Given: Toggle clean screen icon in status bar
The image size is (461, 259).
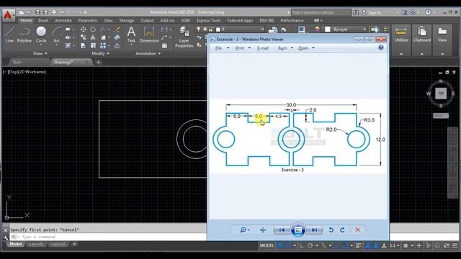Looking at the screenshot, I should [447, 245].
